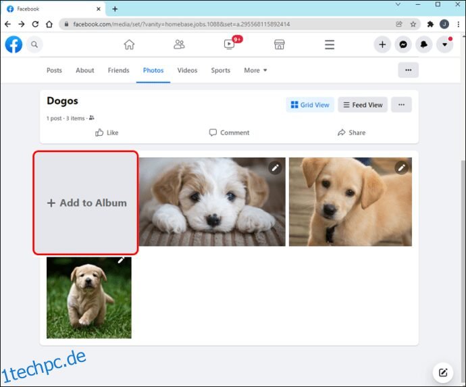The height and width of the screenshot is (387, 466).
Task: Open the golden labrador puppy photo
Action: (351, 202)
